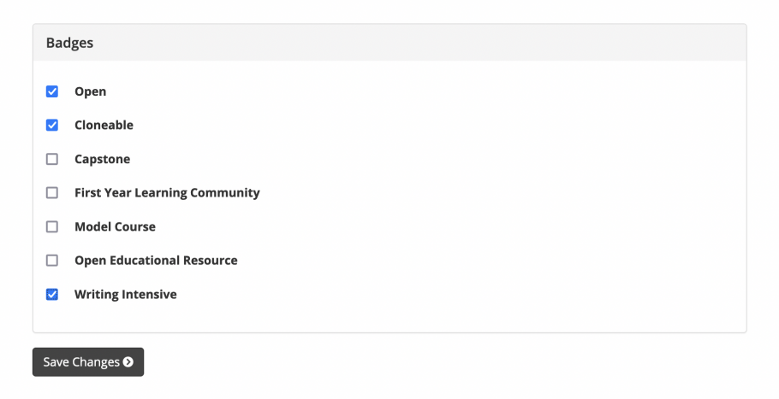The width and height of the screenshot is (779, 399).
Task: Click the gray Badges header bar area
Action: (389, 43)
